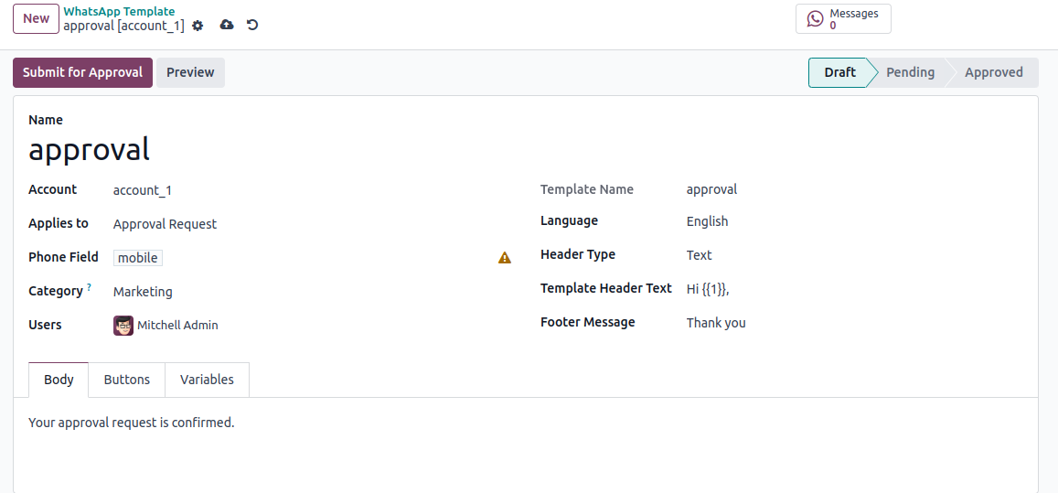The height and width of the screenshot is (493, 1058).
Task: Click the warning triangle beside Phone Field
Action: [x=505, y=257]
